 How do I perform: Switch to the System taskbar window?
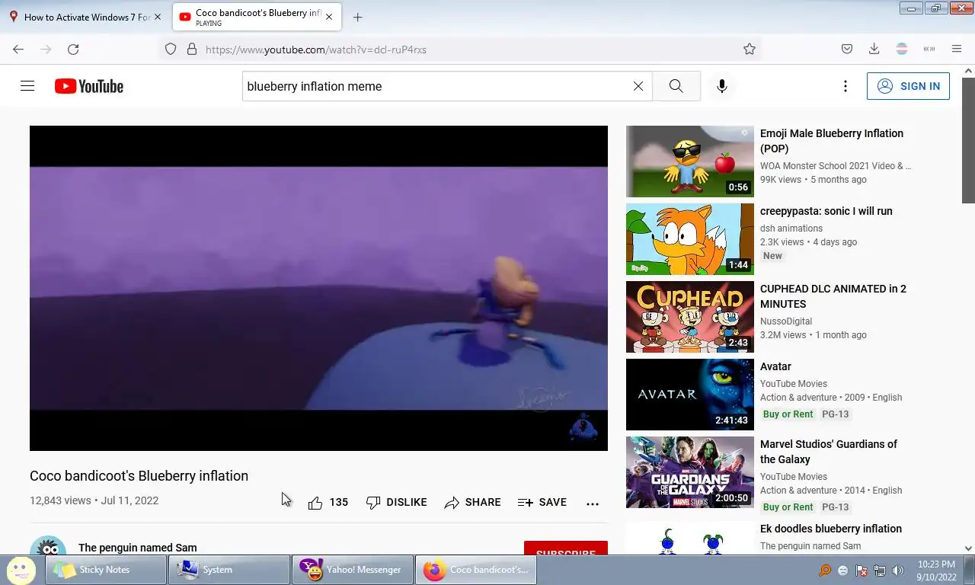(229, 570)
